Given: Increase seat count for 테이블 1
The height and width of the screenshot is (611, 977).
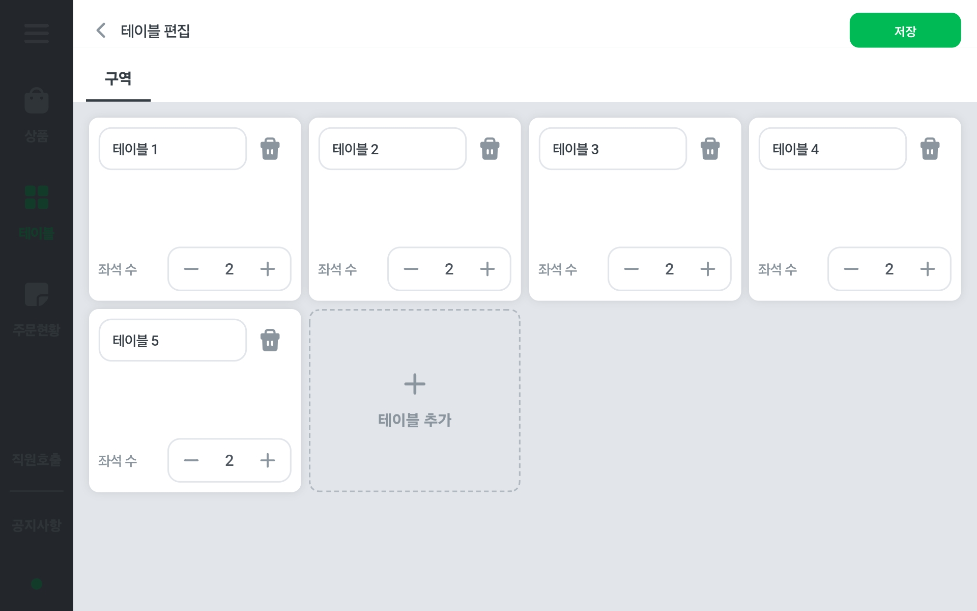Looking at the screenshot, I should coord(268,269).
